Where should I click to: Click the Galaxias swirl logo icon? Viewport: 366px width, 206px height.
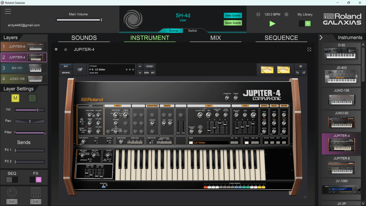click(x=133, y=19)
